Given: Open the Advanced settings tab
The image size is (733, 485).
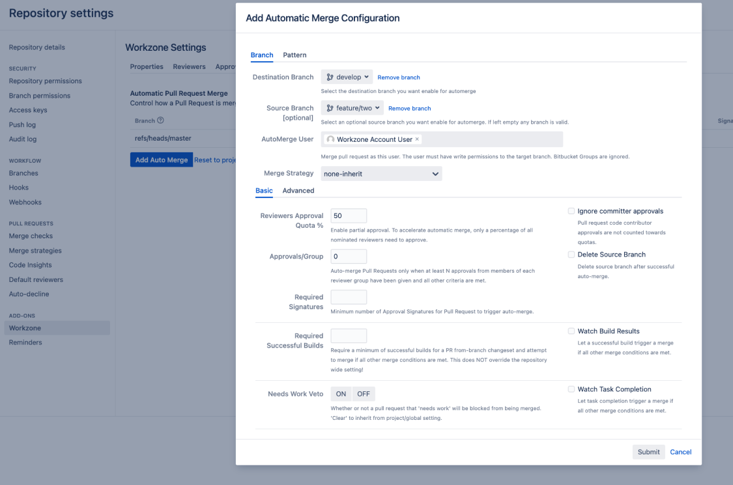Looking at the screenshot, I should point(298,191).
